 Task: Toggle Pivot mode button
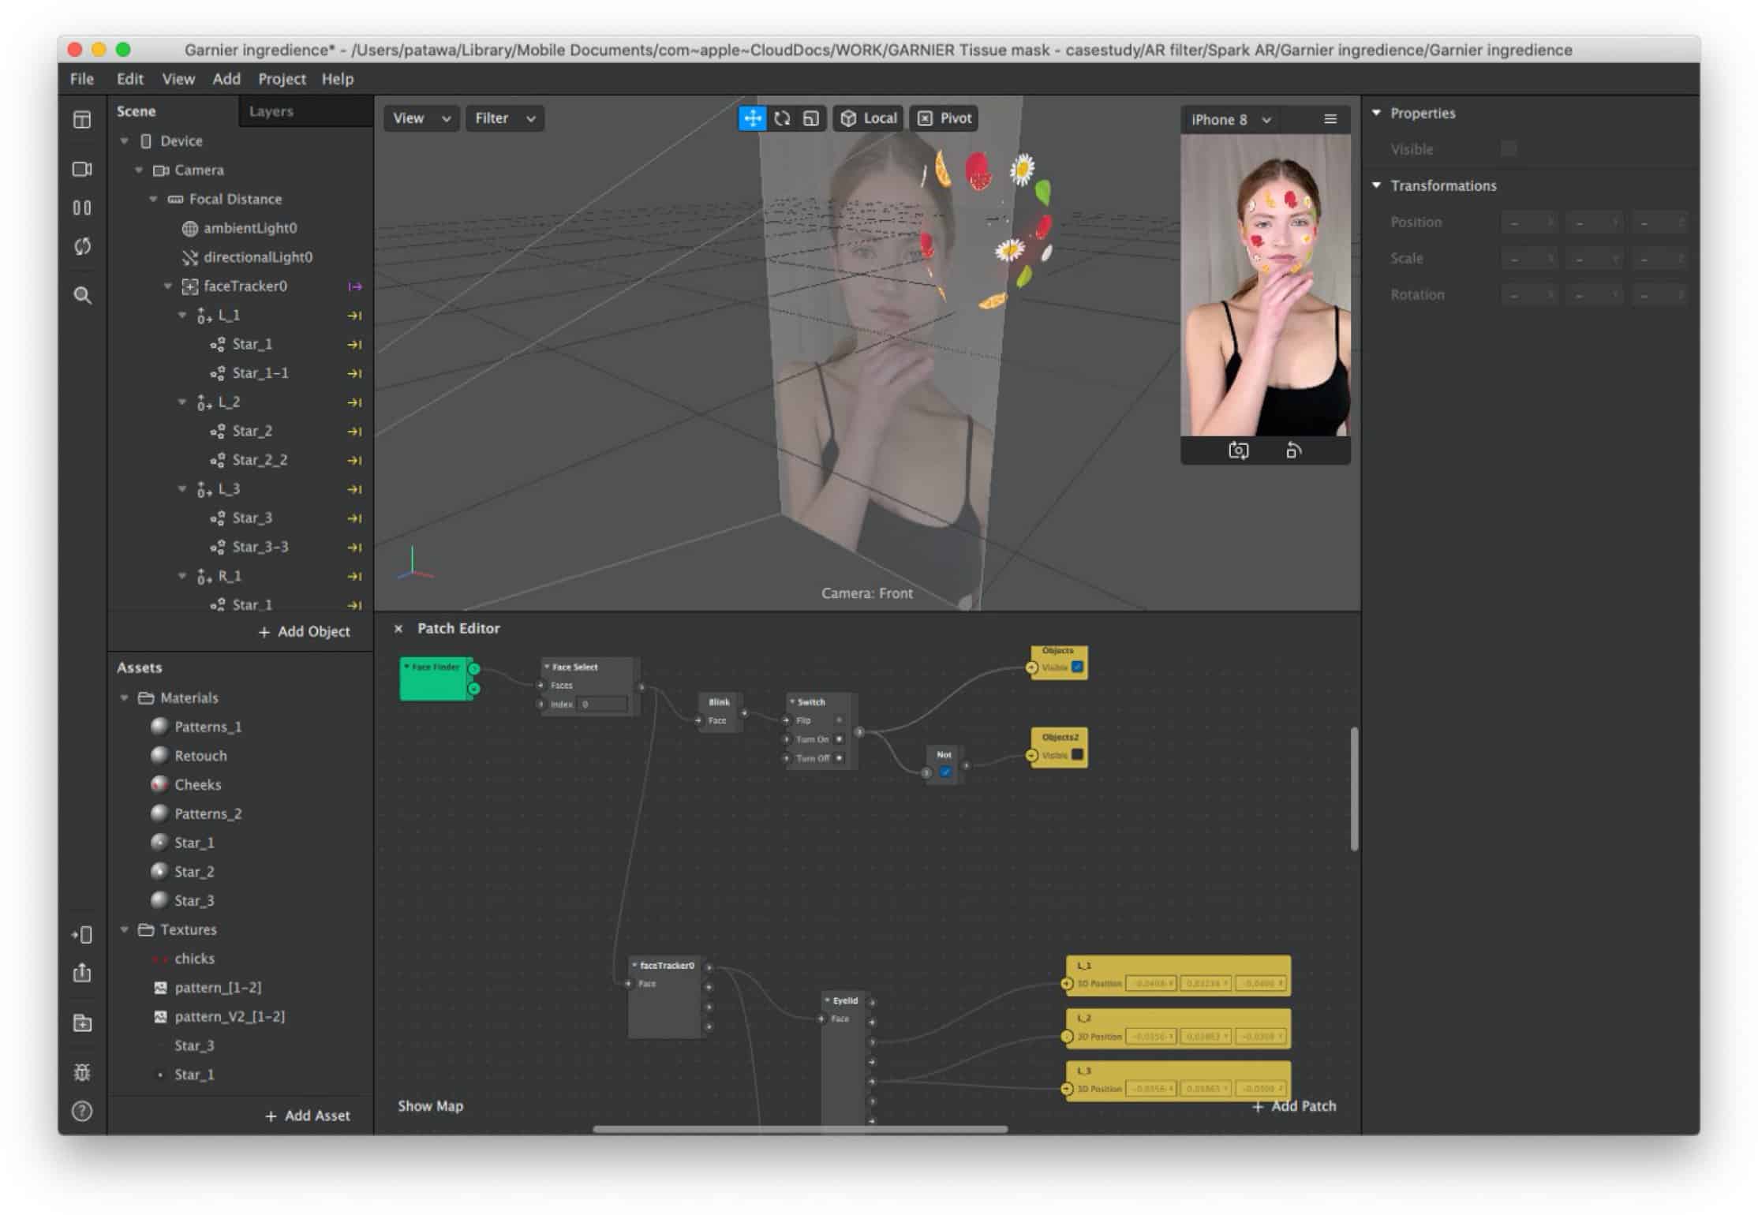point(944,118)
